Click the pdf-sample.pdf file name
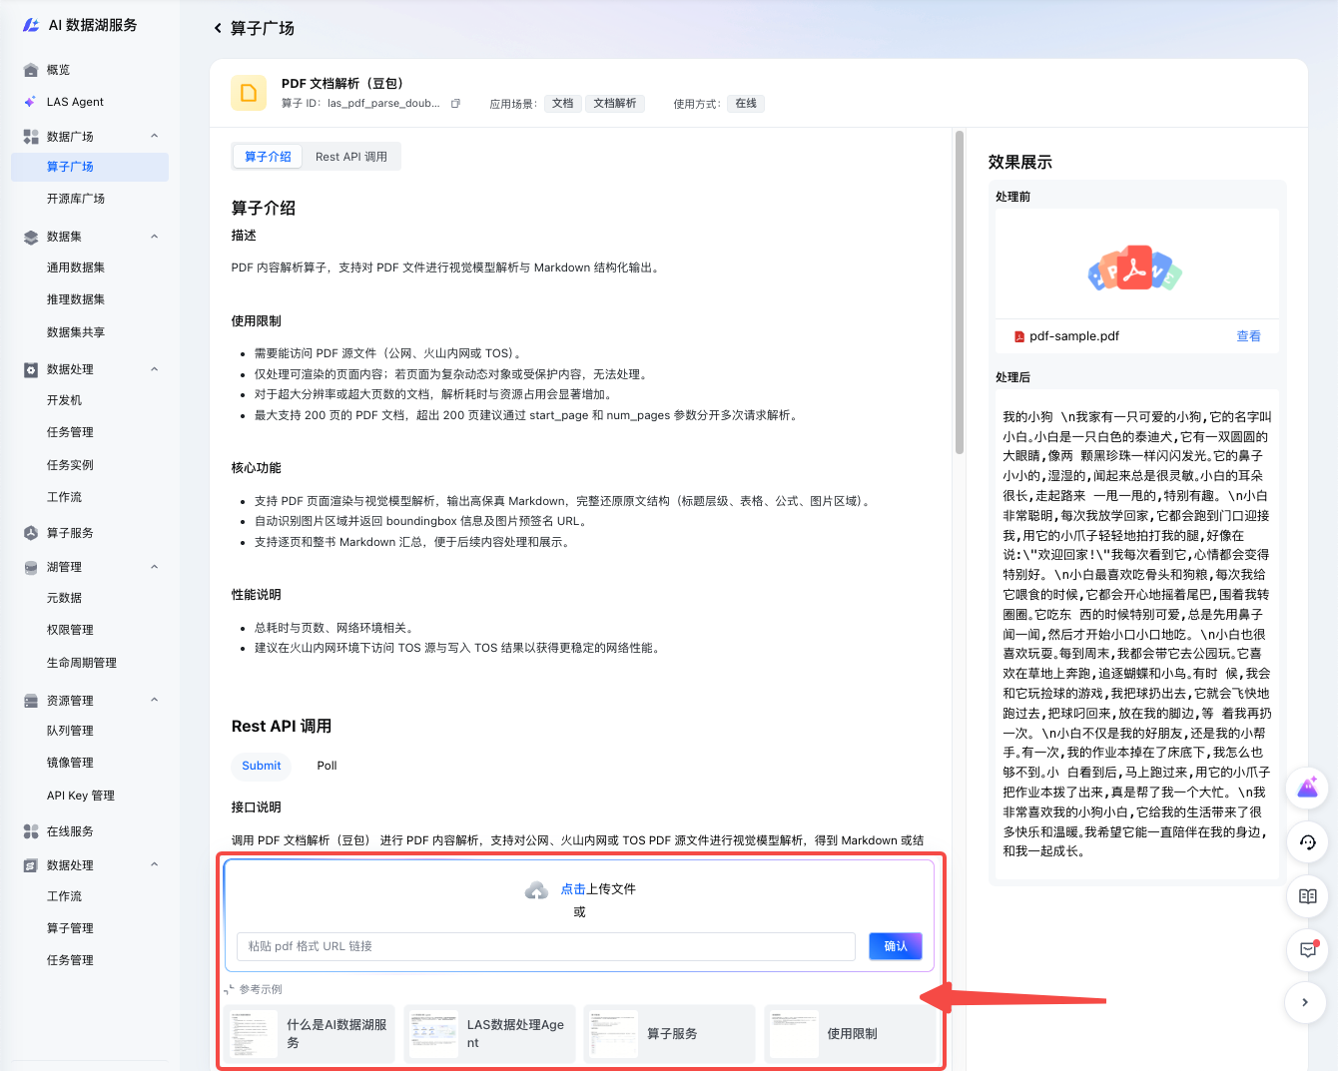 tap(1074, 336)
